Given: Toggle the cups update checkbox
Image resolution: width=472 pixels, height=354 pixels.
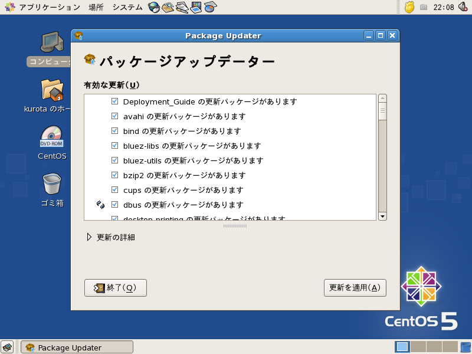Looking at the screenshot, I should (x=114, y=189).
